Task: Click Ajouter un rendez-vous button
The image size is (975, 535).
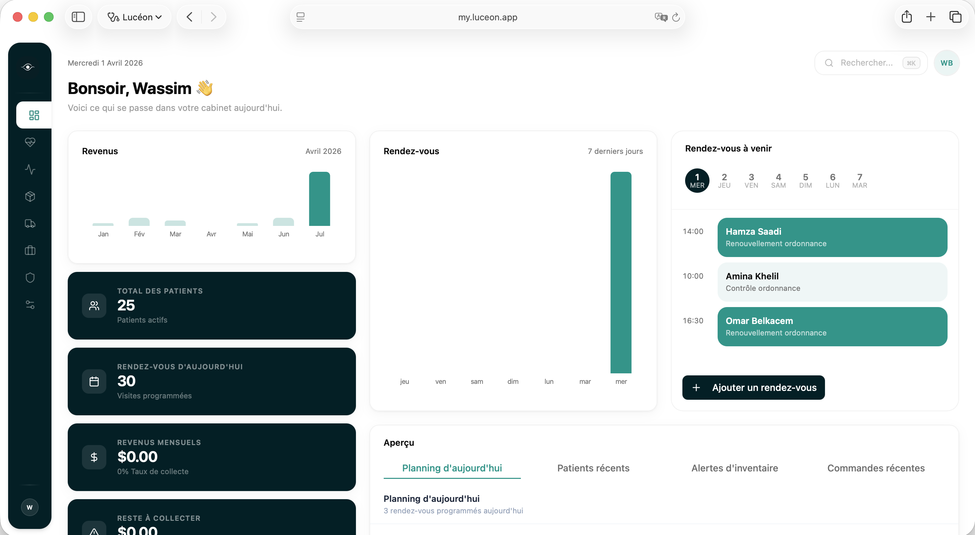Action: (753, 387)
